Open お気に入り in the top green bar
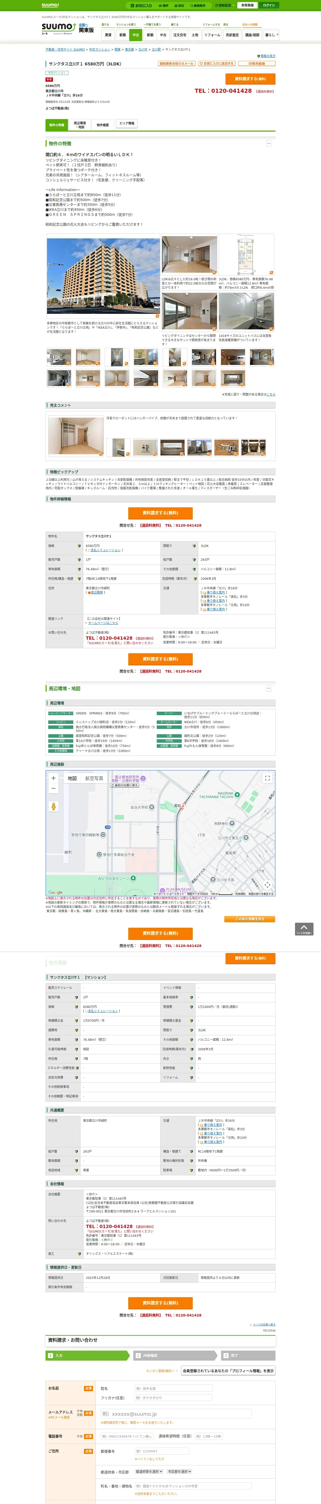Image resolution: width=321 pixels, height=1504 pixels. (x=141, y=5)
